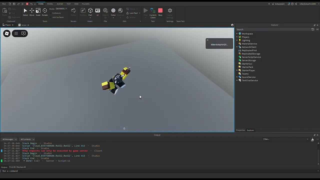Switch to the PLUGINS ribbon tab

[85, 4]
